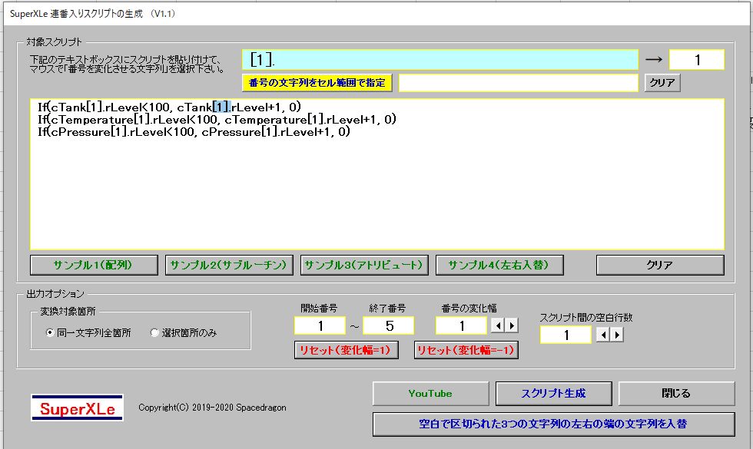Click the cTank script line in text box
This screenshot has height=449, width=753.
click(169, 107)
